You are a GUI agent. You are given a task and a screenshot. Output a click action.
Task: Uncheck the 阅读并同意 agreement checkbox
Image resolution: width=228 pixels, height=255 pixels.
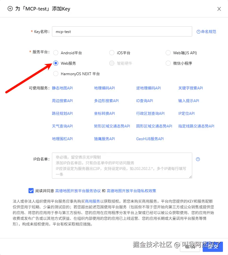31,191
